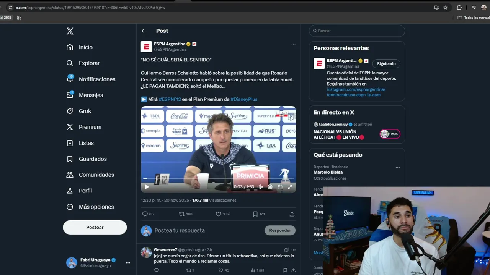Click the browser address bar URL
490x275 pixels.
(x=90, y=7)
